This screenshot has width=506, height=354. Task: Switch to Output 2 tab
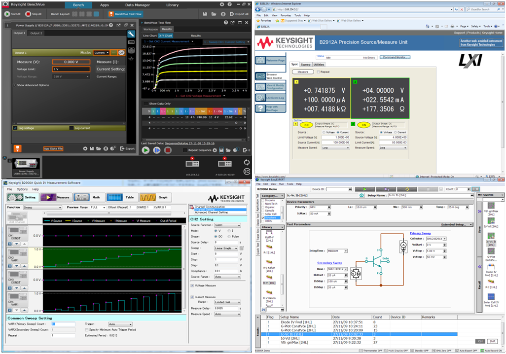pyautogui.click(x=36, y=33)
